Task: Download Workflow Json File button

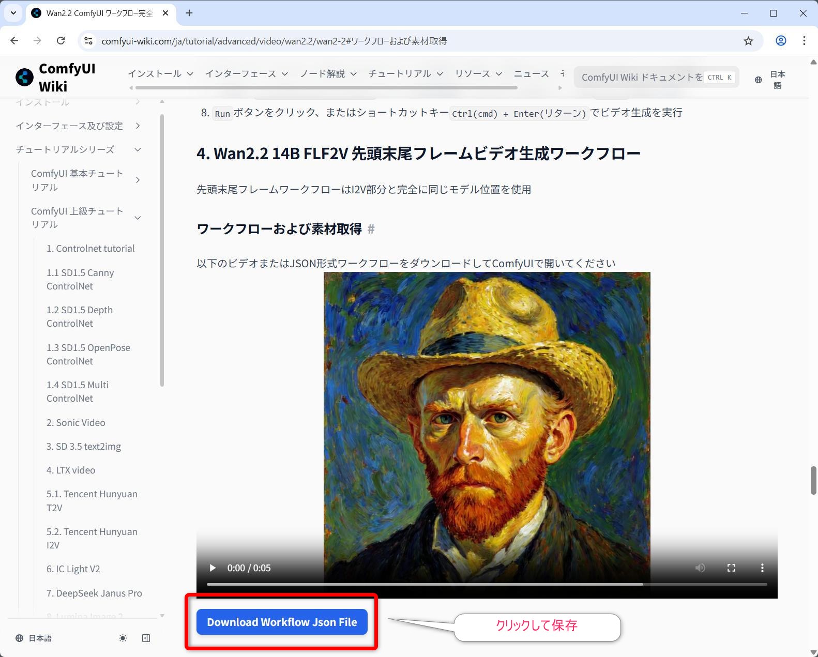Action: pyautogui.click(x=282, y=622)
